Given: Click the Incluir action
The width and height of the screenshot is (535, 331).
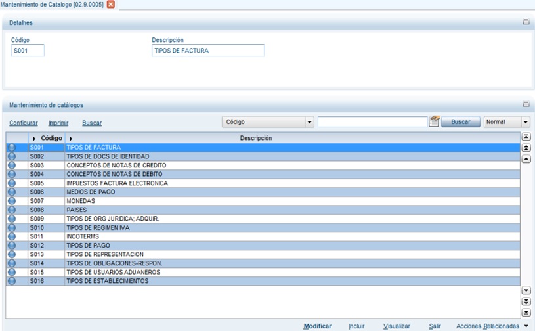Looking at the screenshot, I should 356,326.
